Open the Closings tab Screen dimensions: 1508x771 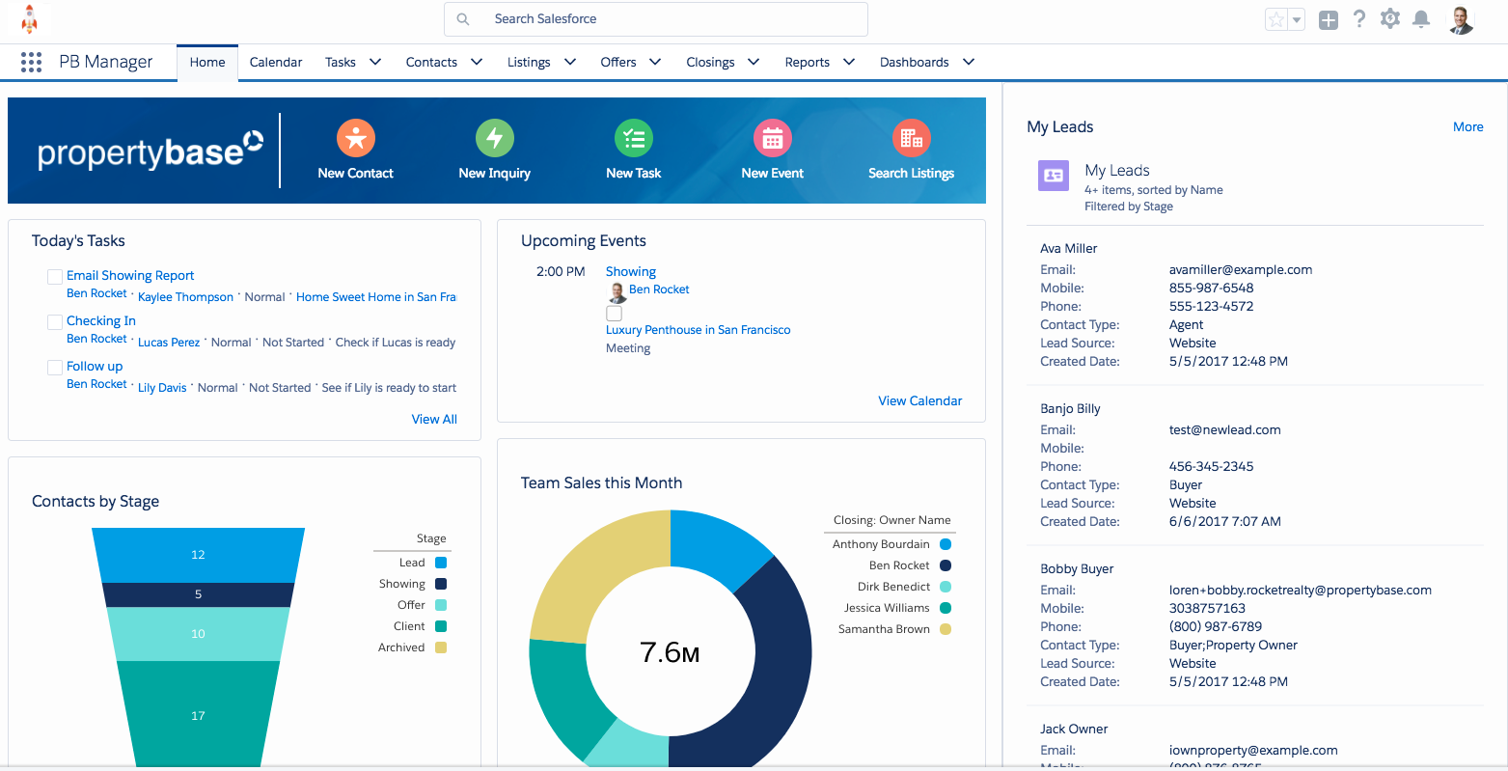tap(710, 62)
